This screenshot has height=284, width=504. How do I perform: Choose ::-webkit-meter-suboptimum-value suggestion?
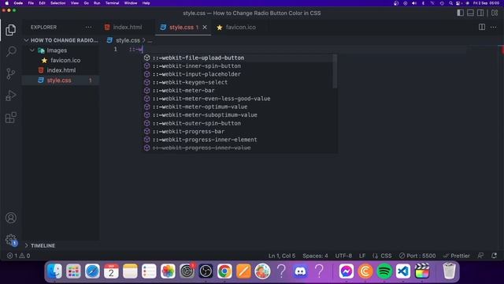click(238, 115)
